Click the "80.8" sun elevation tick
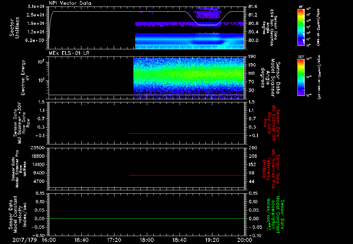The height and width of the screenshot is (244, 353). click(x=253, y=23)
